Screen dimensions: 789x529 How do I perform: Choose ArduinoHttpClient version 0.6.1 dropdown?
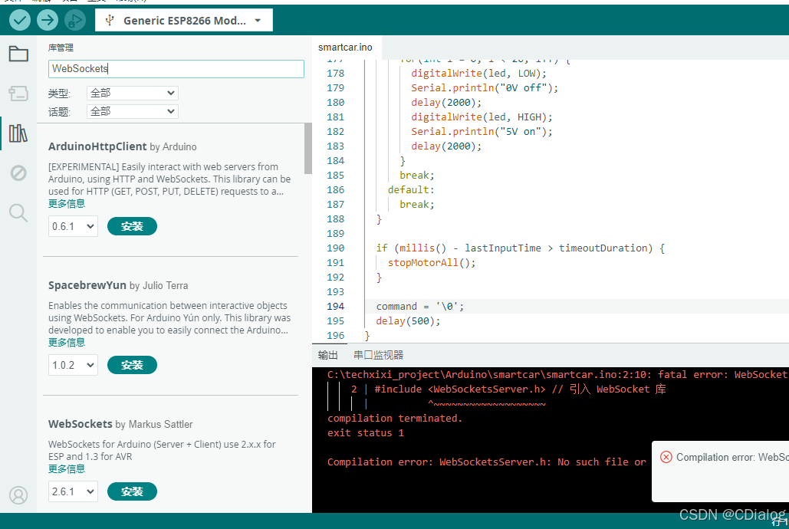click(x=73, y=226)
